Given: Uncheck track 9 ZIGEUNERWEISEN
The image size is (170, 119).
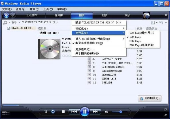Looking at the screenshot, I should [89, 71].
